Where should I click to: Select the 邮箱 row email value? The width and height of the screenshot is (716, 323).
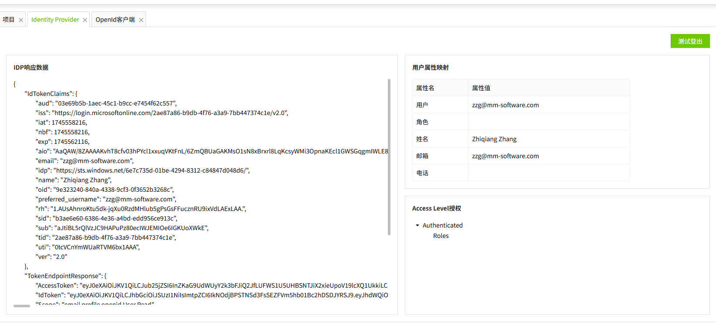(x=505, y=156)
